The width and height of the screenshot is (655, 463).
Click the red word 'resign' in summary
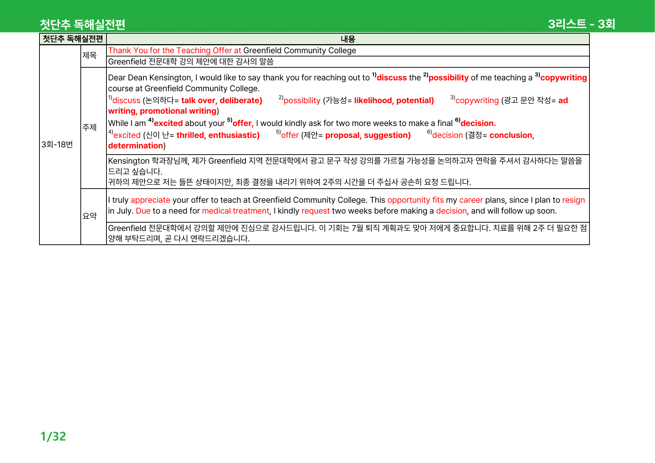574,200
